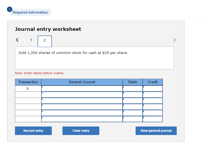This screenshot has height=152, width=201.
Task: Open General Journal dropdown in second row
Action: tap(82, 95)
